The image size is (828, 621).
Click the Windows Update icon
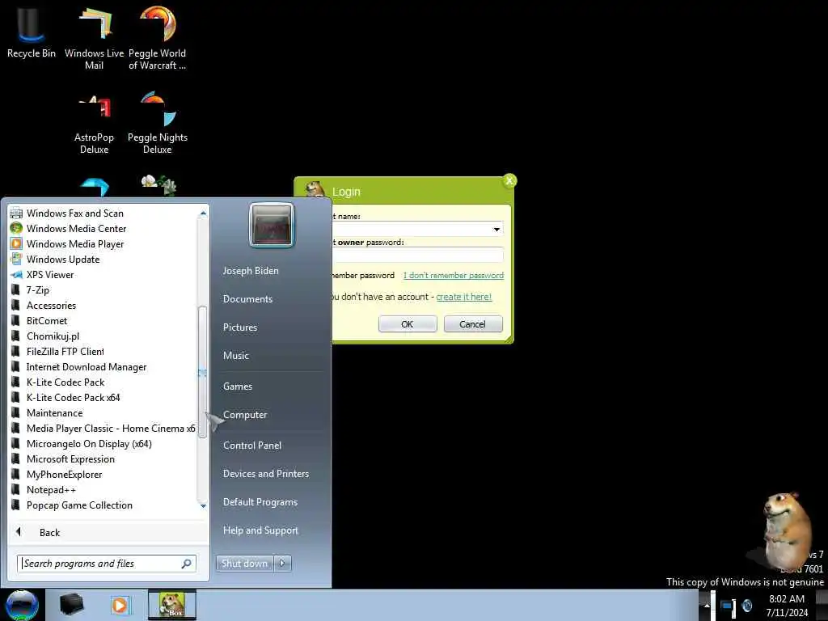16,260
